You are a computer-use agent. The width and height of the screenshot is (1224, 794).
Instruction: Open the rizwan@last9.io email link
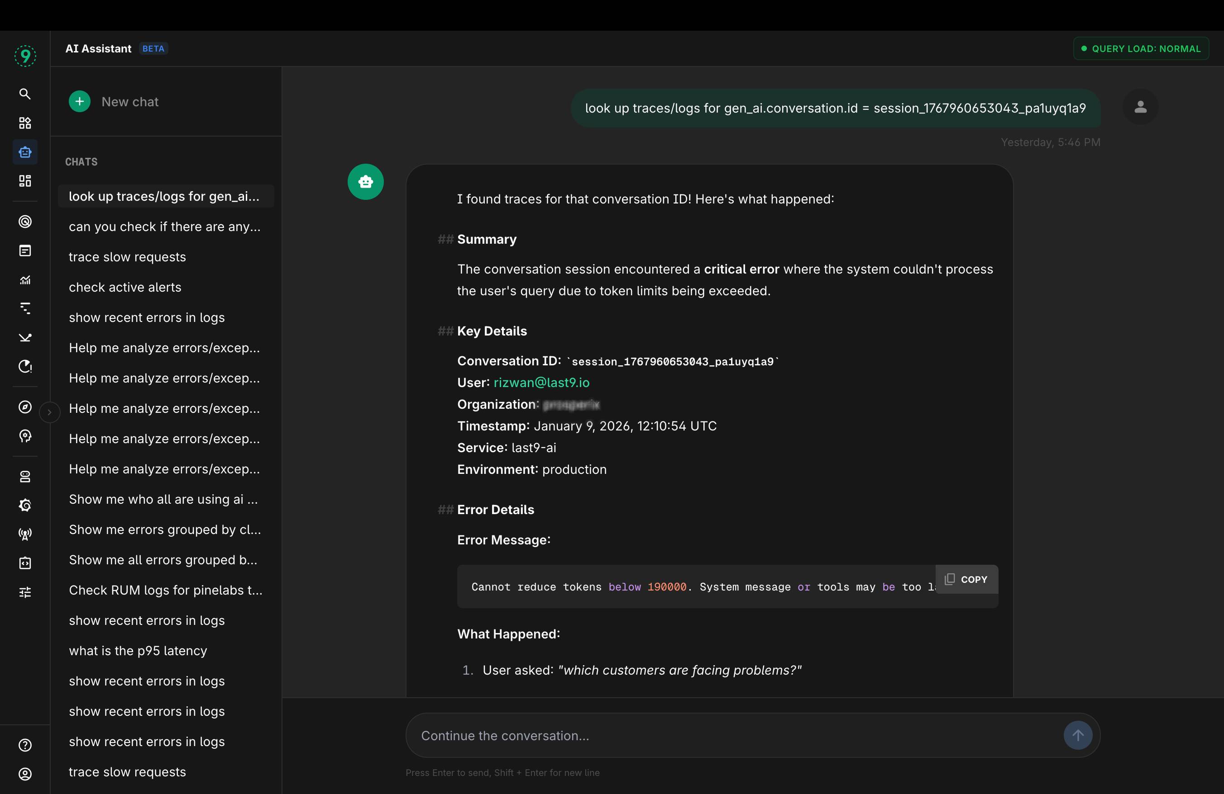(541, 383)
